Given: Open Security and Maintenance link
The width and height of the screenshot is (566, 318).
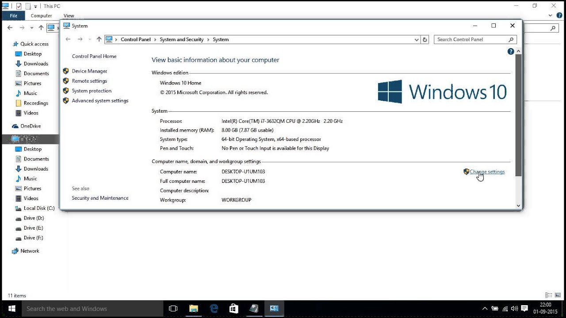Looking at the screenshot, I should (x=100, y=198).
